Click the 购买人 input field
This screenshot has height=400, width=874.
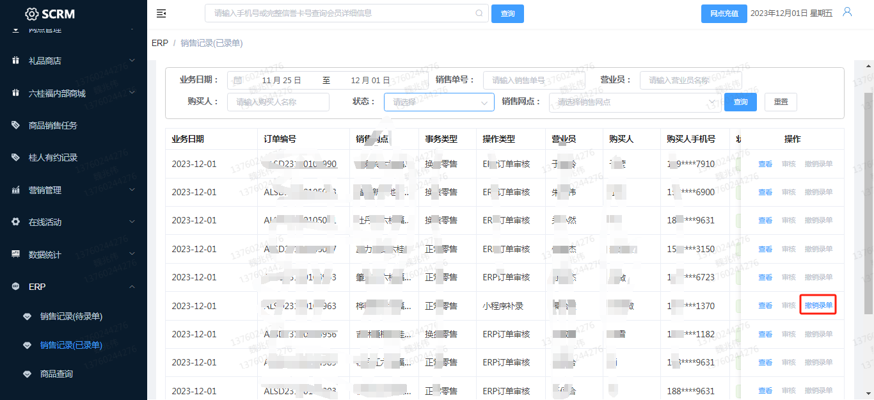pyautogui.click(x=278, y=102)
